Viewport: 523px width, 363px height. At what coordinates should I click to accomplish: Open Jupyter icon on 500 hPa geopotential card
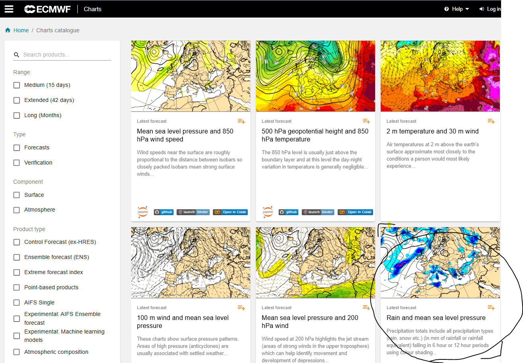[267, 212]
